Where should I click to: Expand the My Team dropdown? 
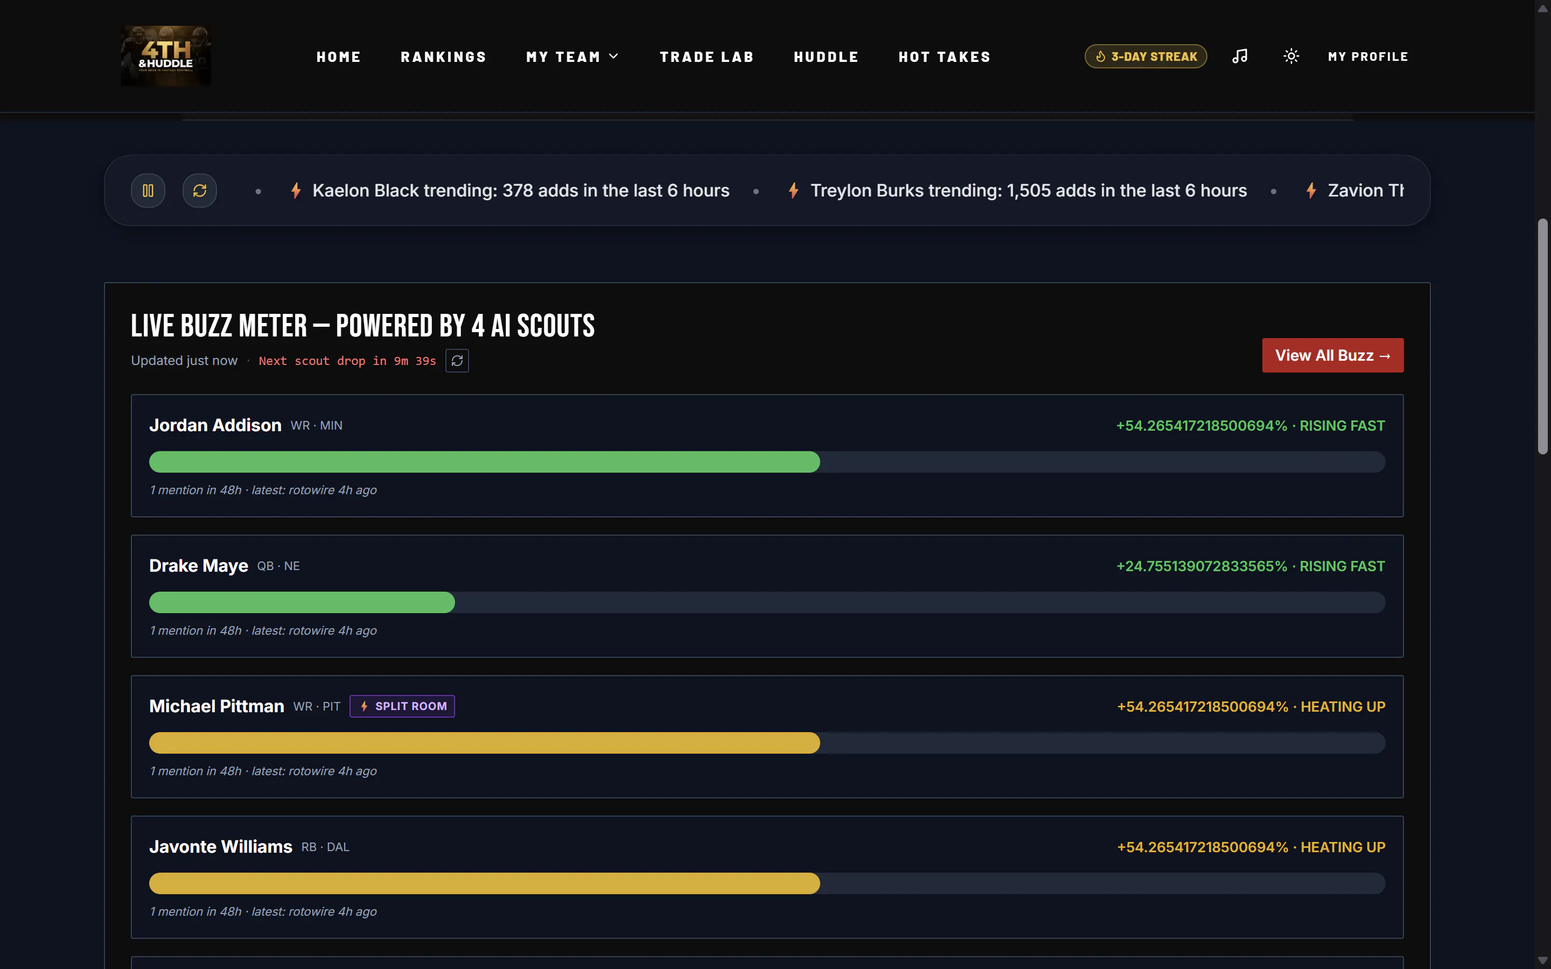click(x=573, y=57)
